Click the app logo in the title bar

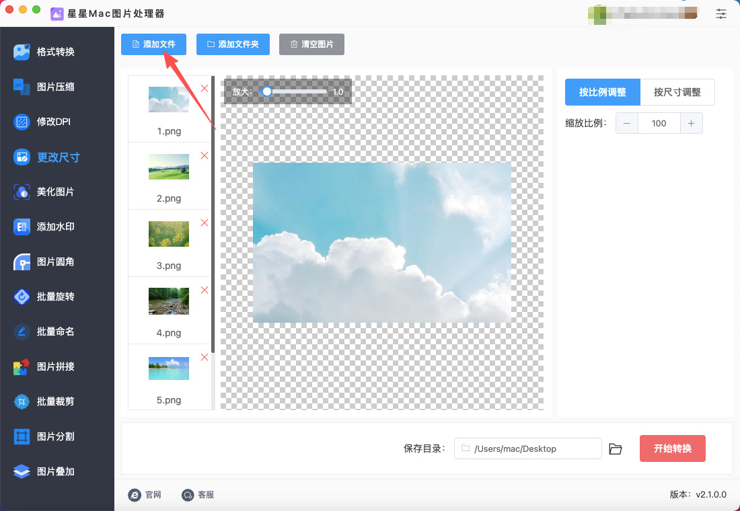coord(57,13)
